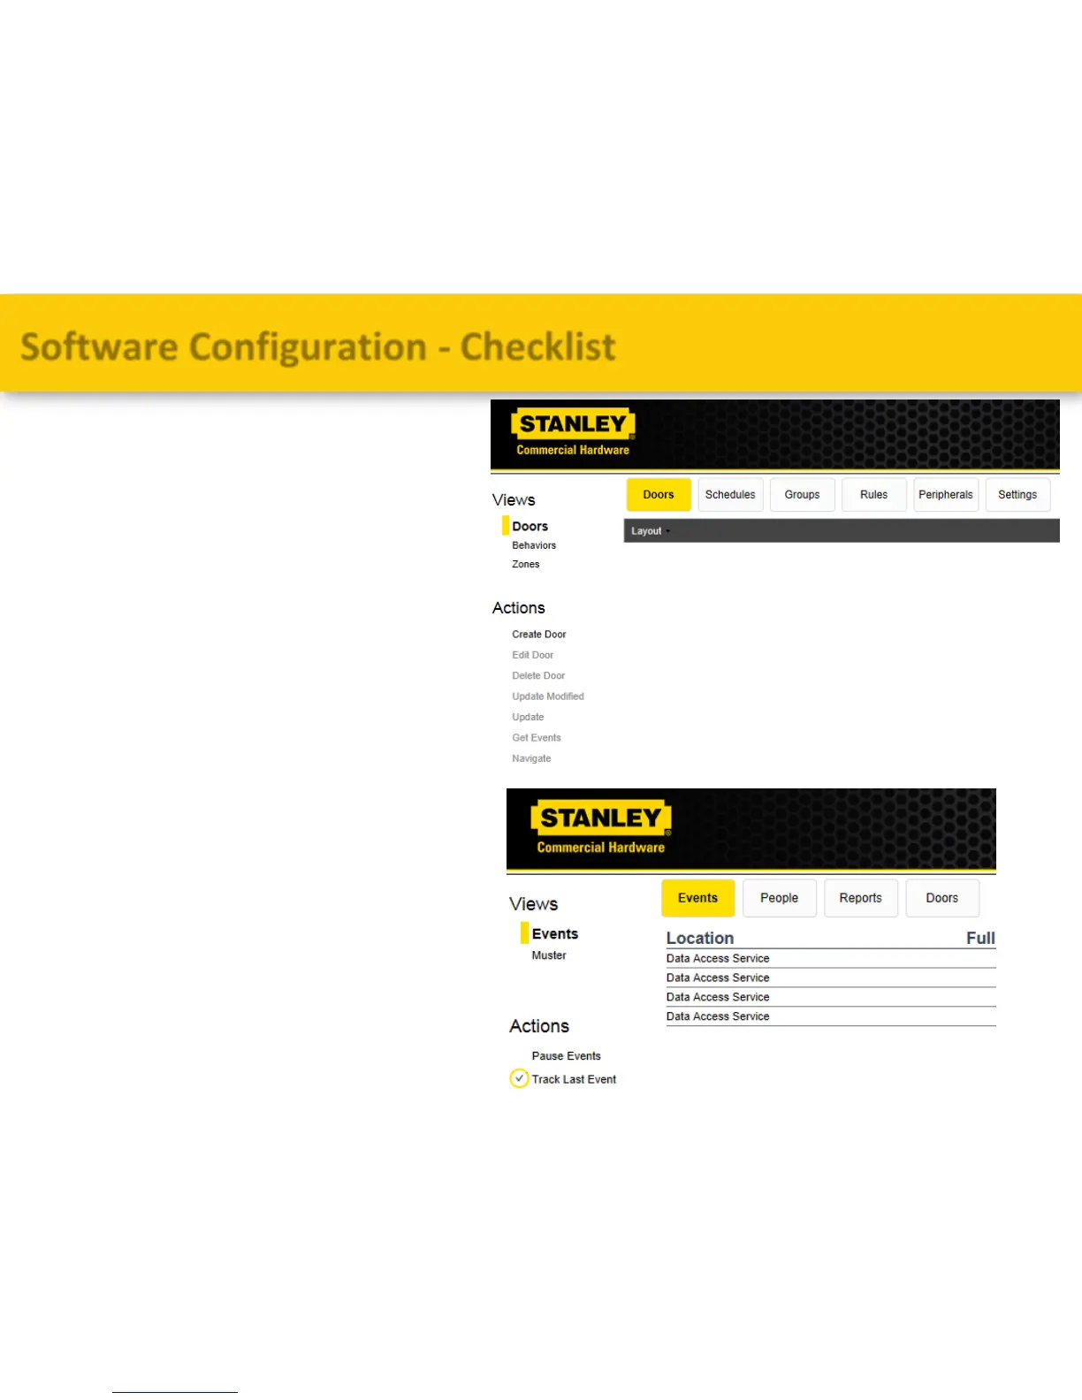Viewport: 1082px width, 1400px height.
Task: Open the Settings tab
Action: coord(1017,495)
